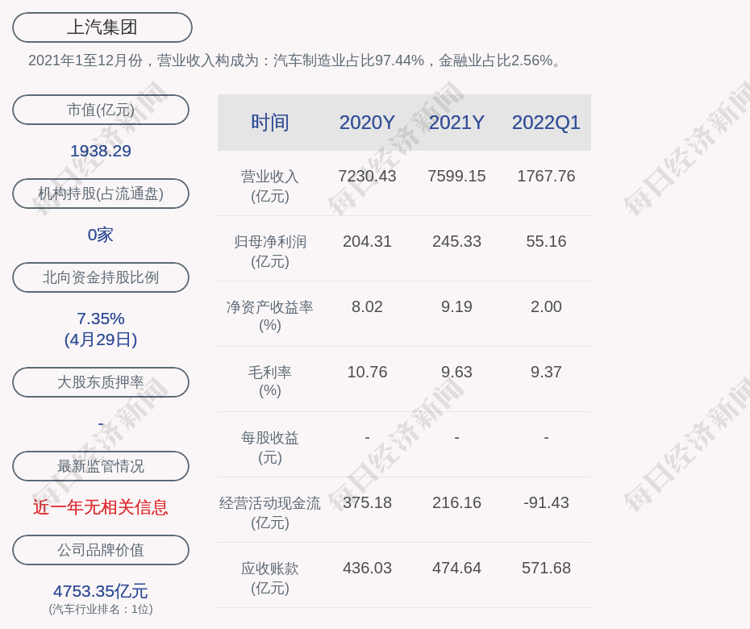Select cash flow value 375.18
Screen dimensions: 750x629
367,502
